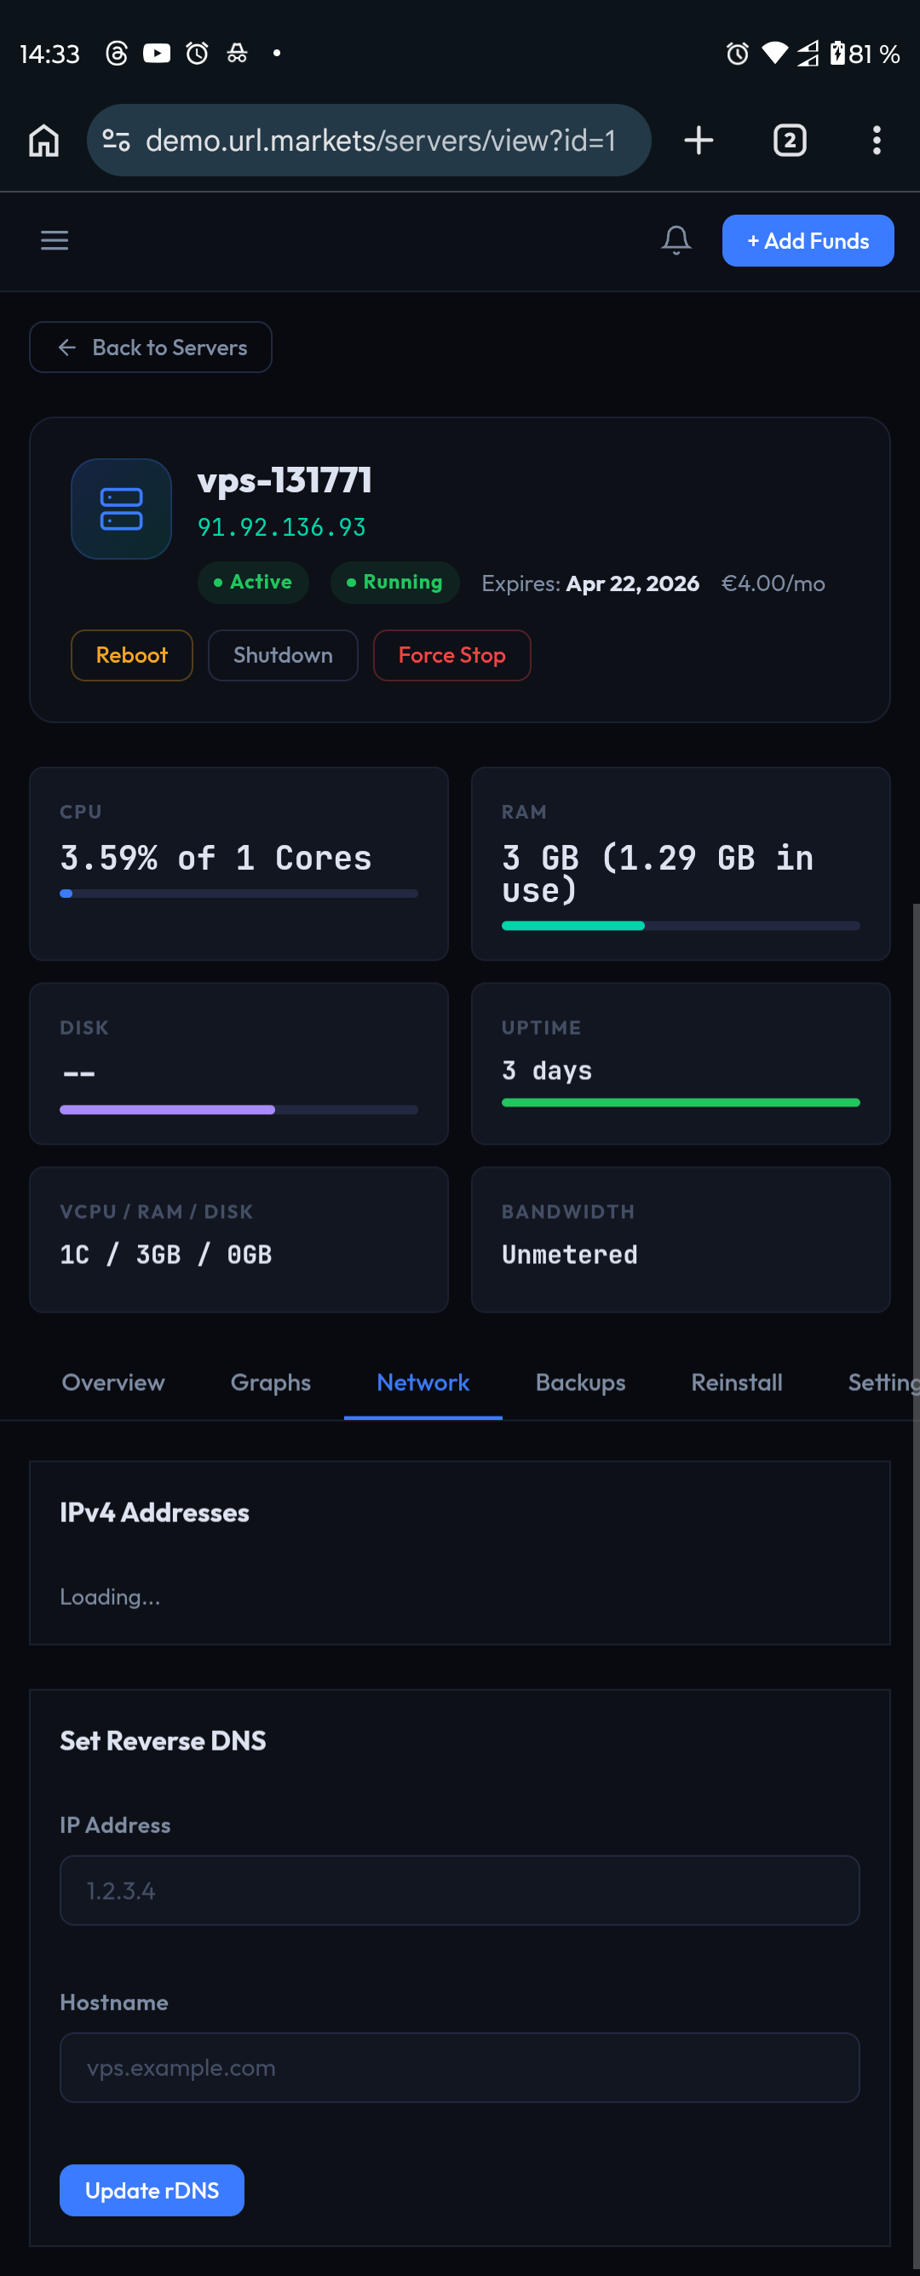Switch to the Overview tab
920x2276 pixels.
tap(113, 1382)
